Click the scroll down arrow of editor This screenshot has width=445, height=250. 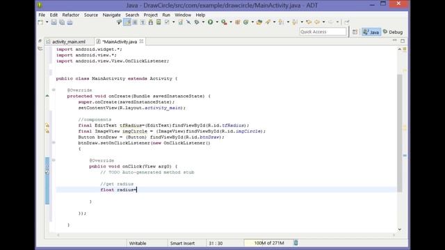tap(400, 229)
